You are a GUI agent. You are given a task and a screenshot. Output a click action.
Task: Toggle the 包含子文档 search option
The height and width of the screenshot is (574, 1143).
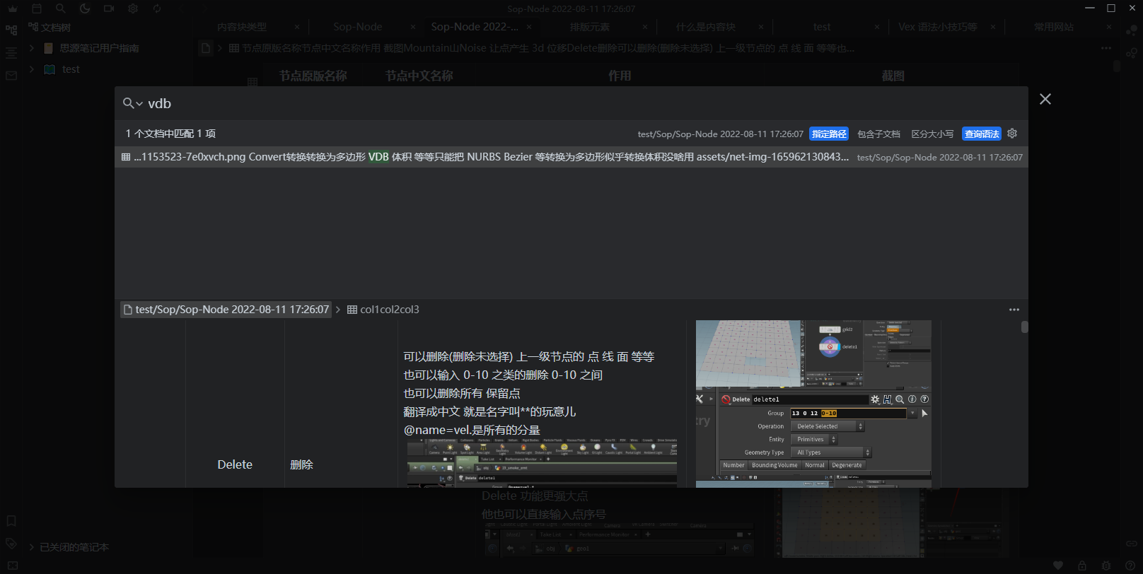878,134
